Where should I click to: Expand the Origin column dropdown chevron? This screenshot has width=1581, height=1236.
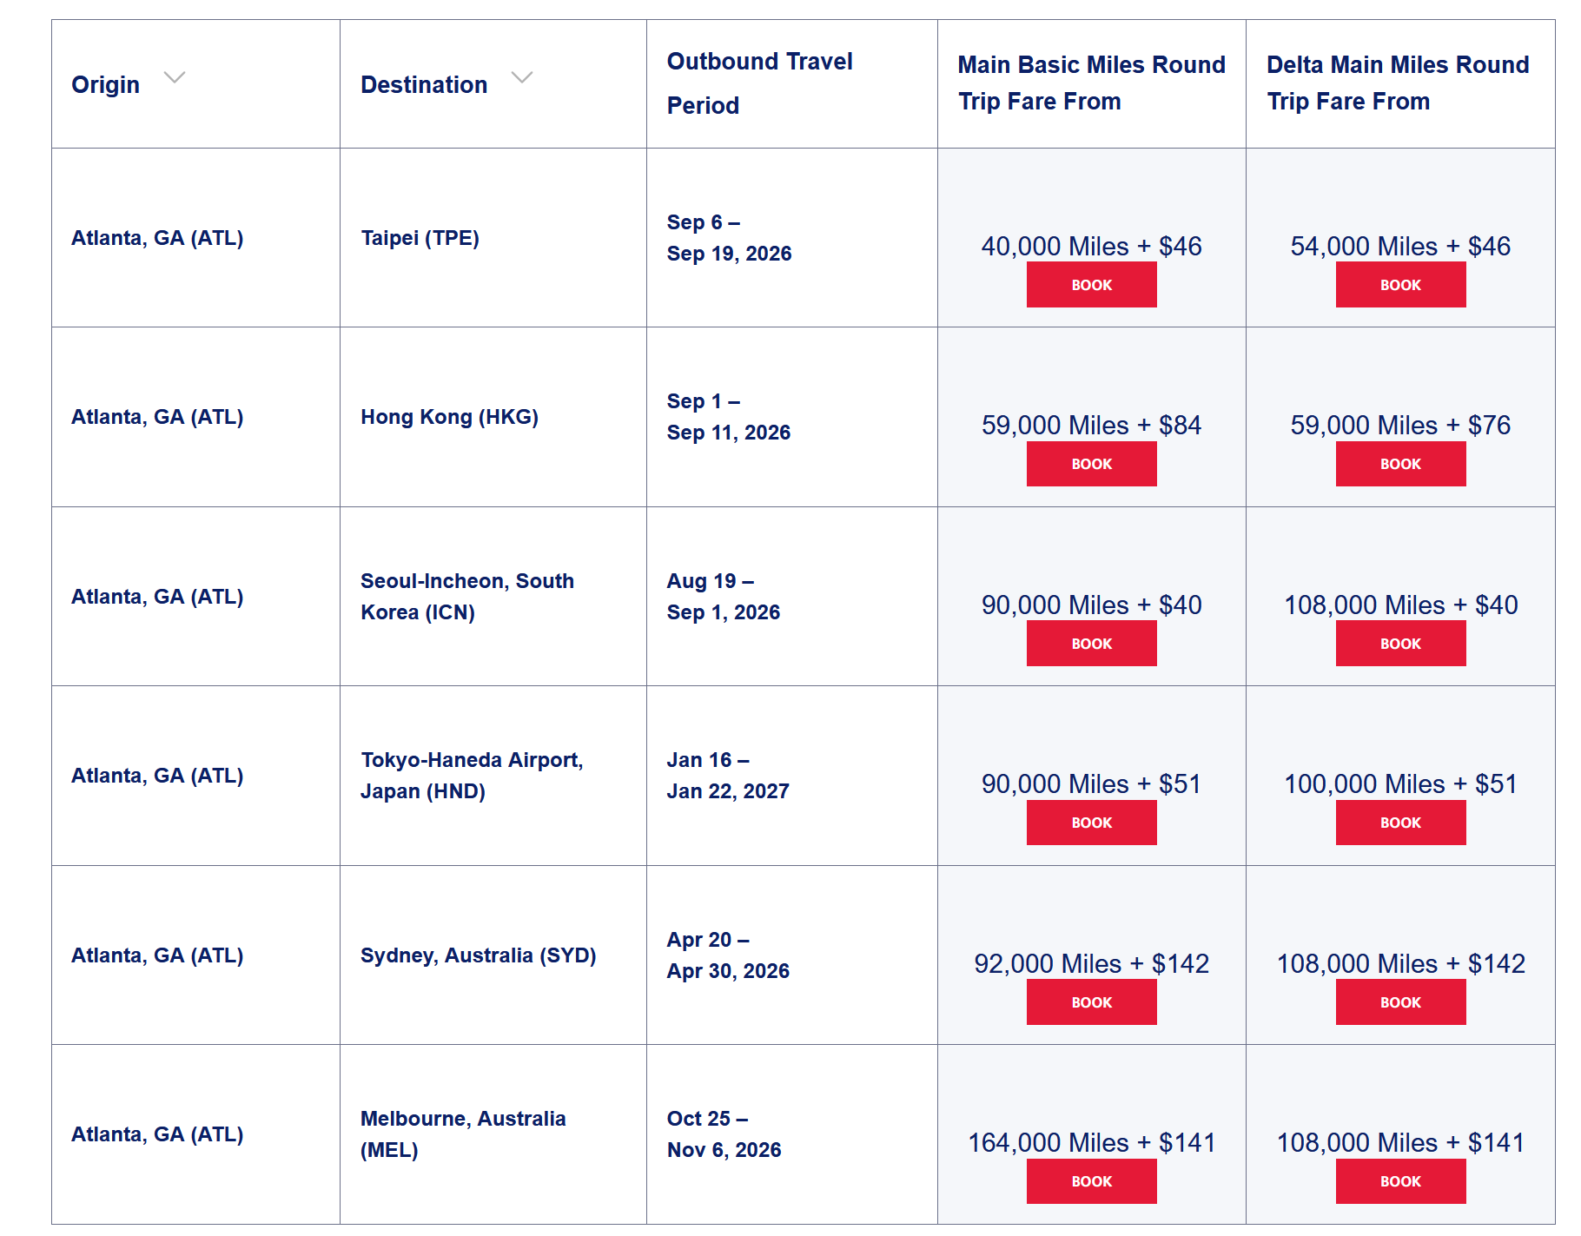175,77
